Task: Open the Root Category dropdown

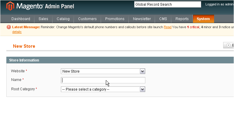Action: coord(103,89)
